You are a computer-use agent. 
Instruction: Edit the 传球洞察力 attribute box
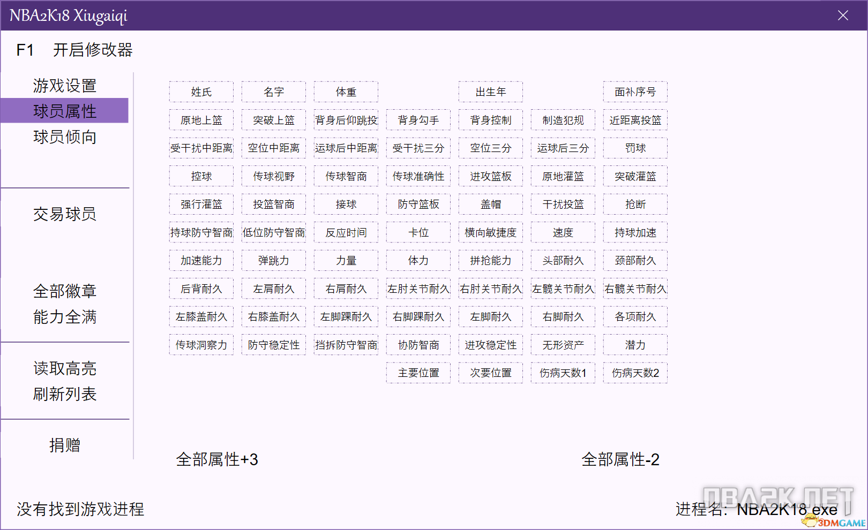coord(201,345)
